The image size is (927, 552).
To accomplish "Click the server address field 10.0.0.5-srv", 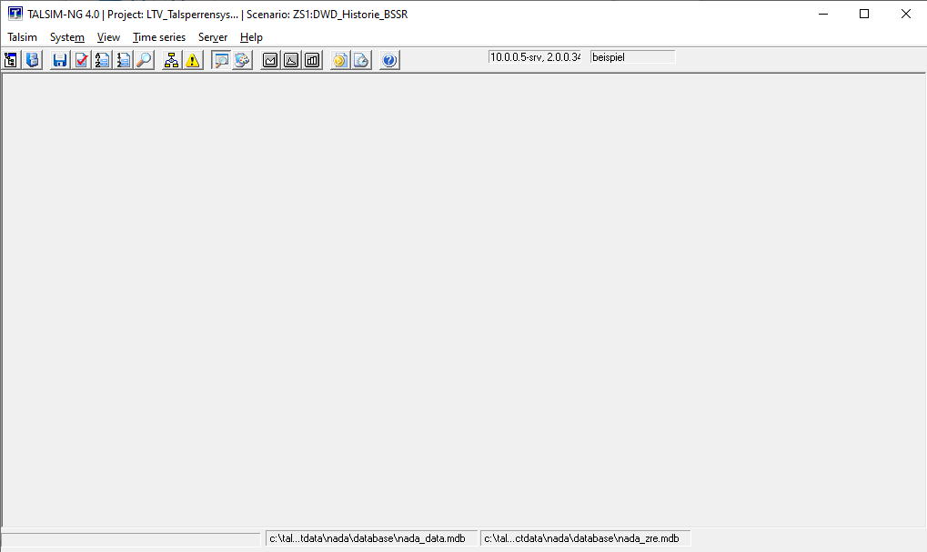I will pos(534,57).
